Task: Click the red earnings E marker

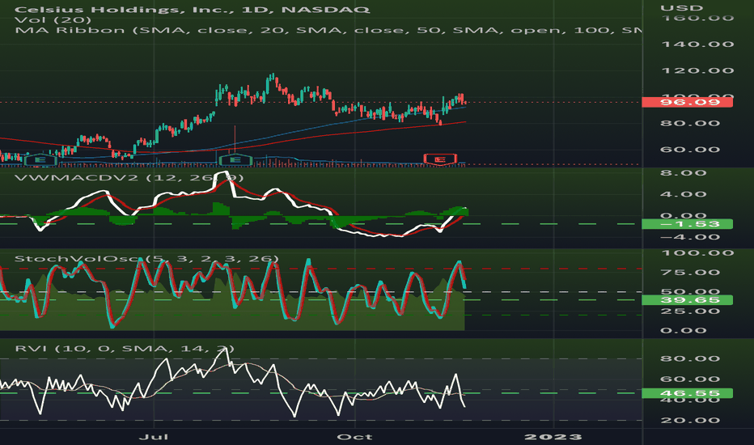Action: click(x=439, y=159)
